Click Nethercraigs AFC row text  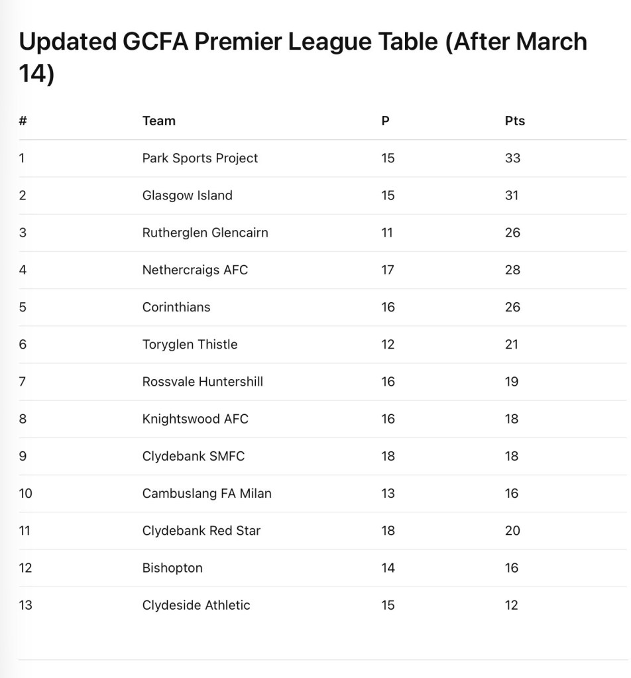click(x=195, y=270)
